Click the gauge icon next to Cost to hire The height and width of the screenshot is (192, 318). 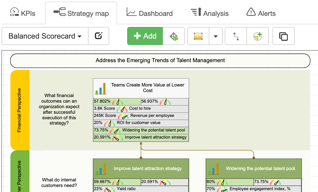(122, 109)
